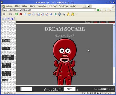
Task: Select the ( ´∀`) page tab
Action: [8, 19]
